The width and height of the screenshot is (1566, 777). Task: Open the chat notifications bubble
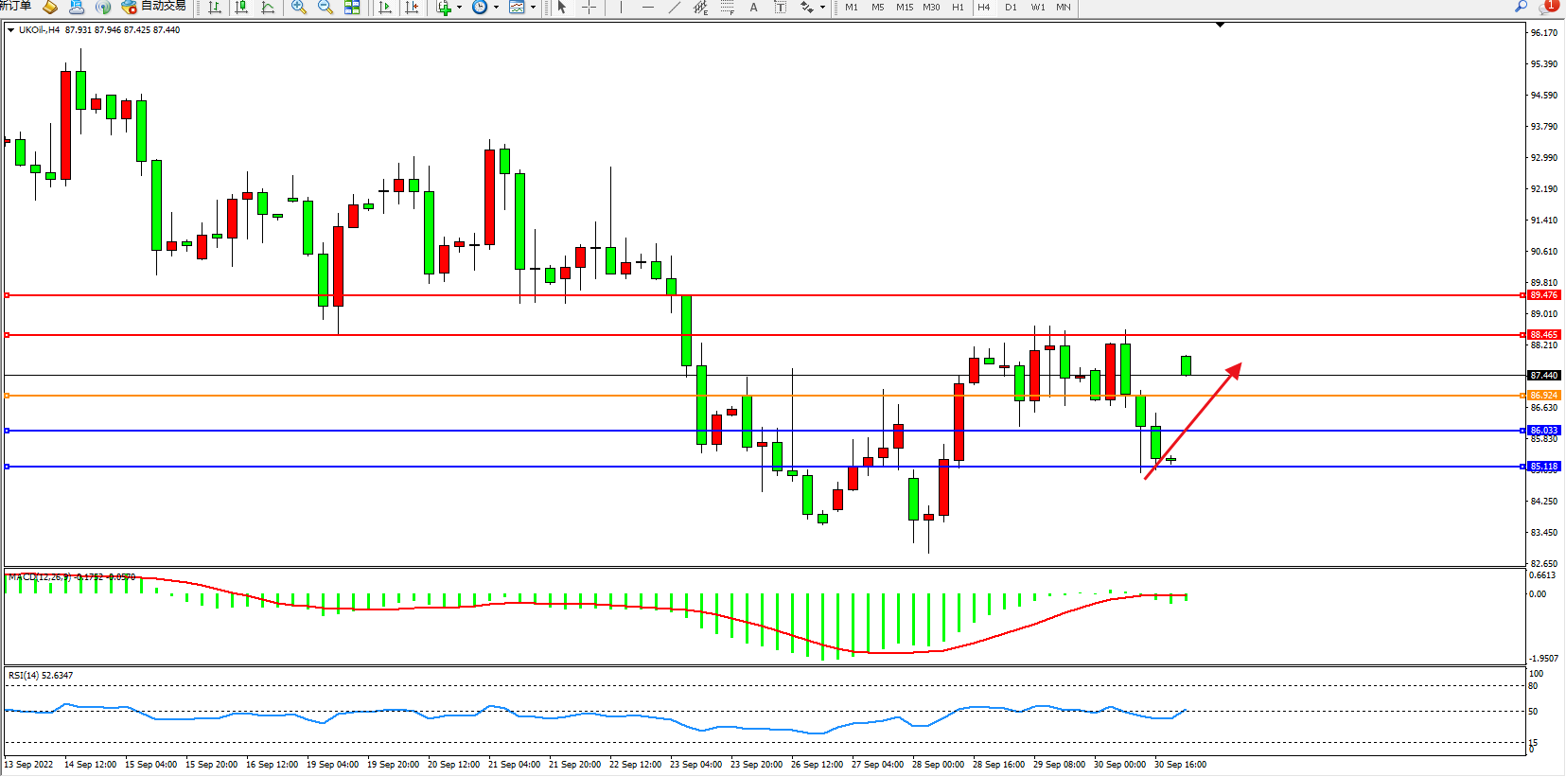pos(1548,7)
